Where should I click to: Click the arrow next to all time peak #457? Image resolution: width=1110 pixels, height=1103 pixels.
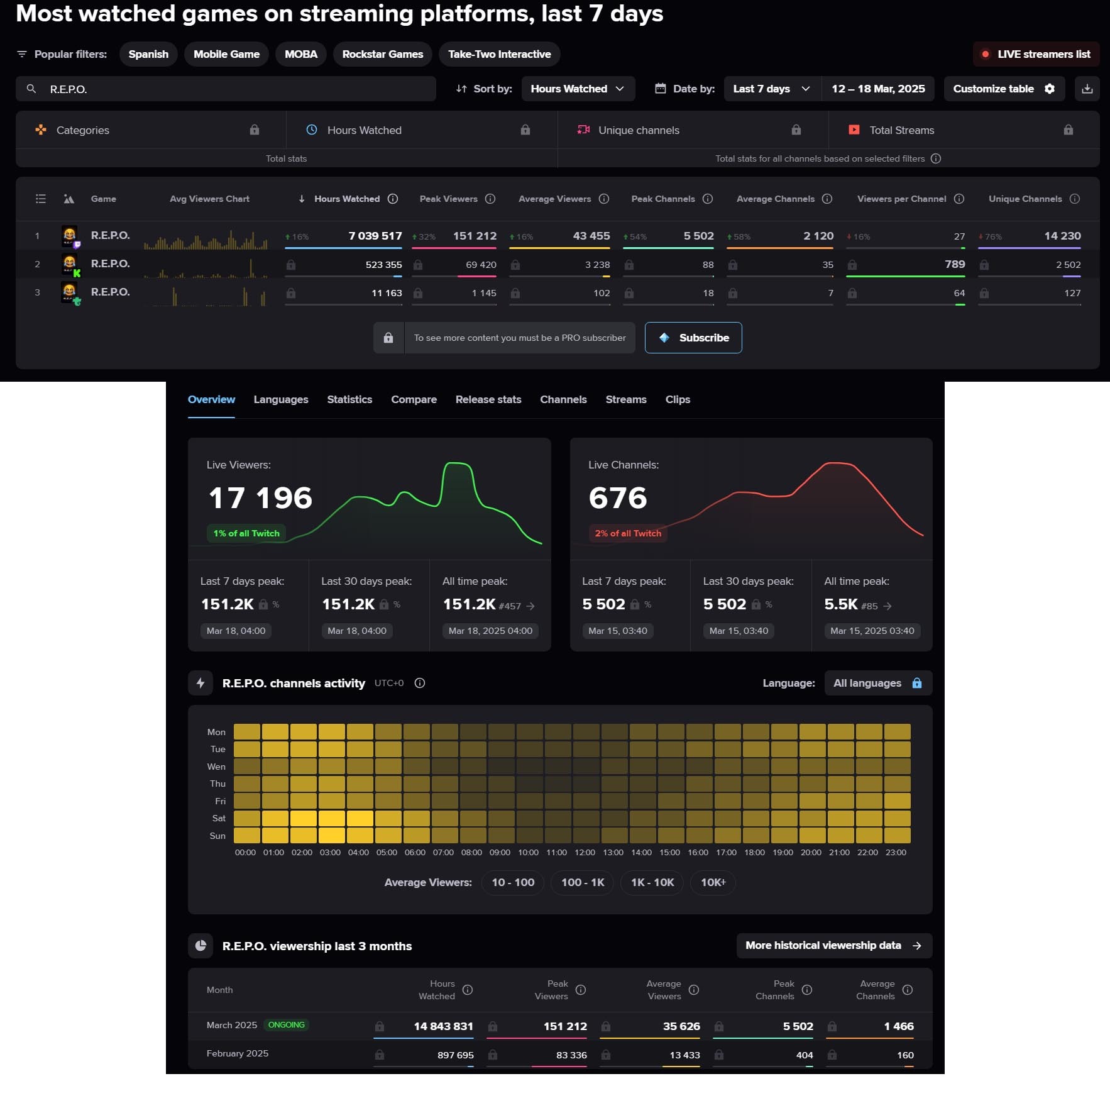pyautogui.click(x=530, y=606)
